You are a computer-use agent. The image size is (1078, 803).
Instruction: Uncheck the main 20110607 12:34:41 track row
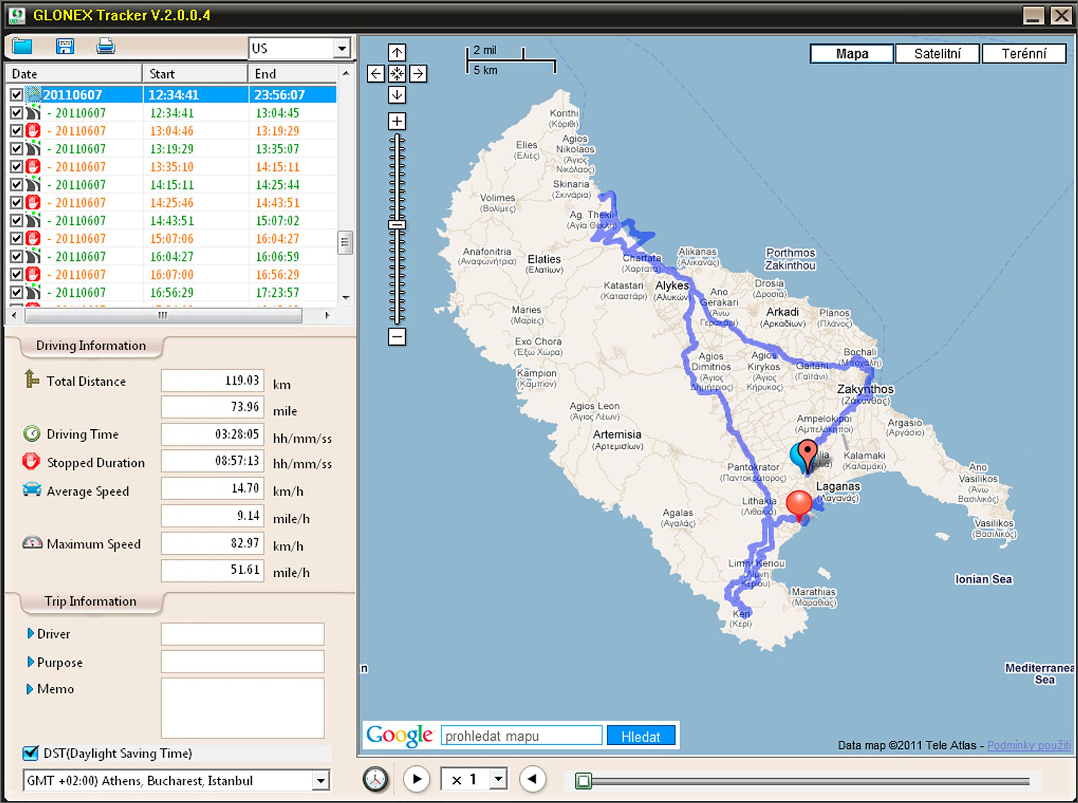[17, 95]
